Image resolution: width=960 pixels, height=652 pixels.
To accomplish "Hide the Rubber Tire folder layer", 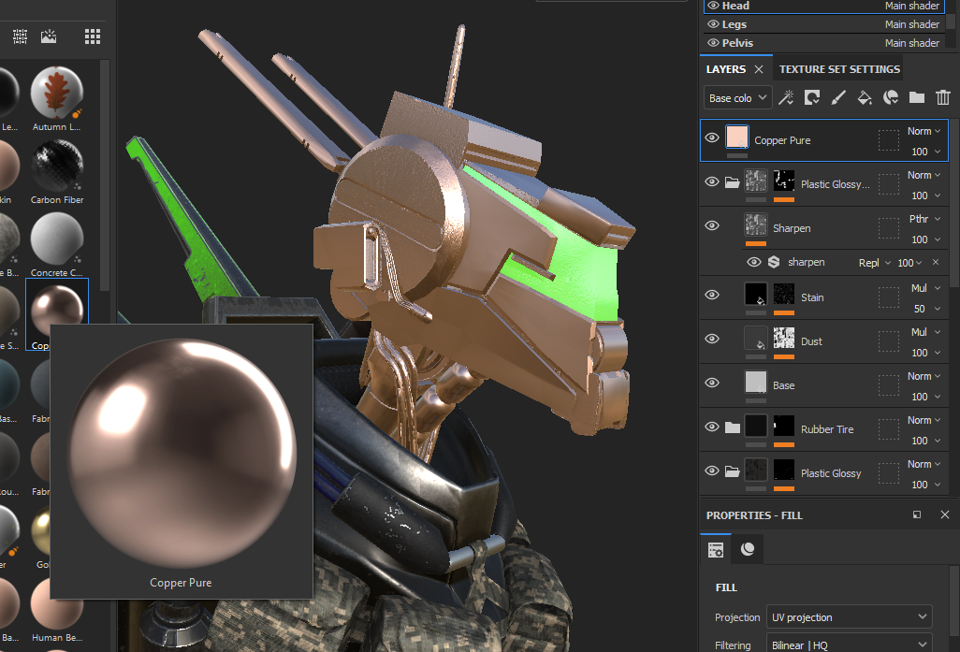I will tap(712, 427).
